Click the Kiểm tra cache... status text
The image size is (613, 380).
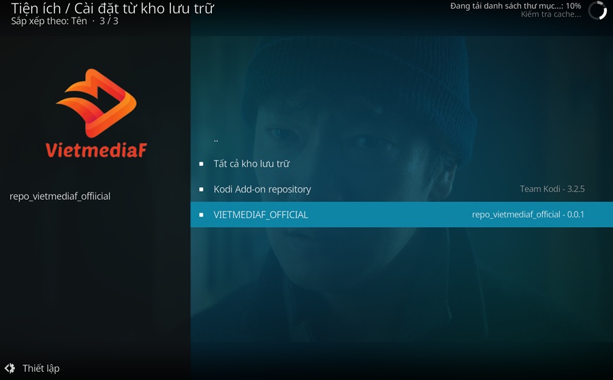(x=550, y=14)
